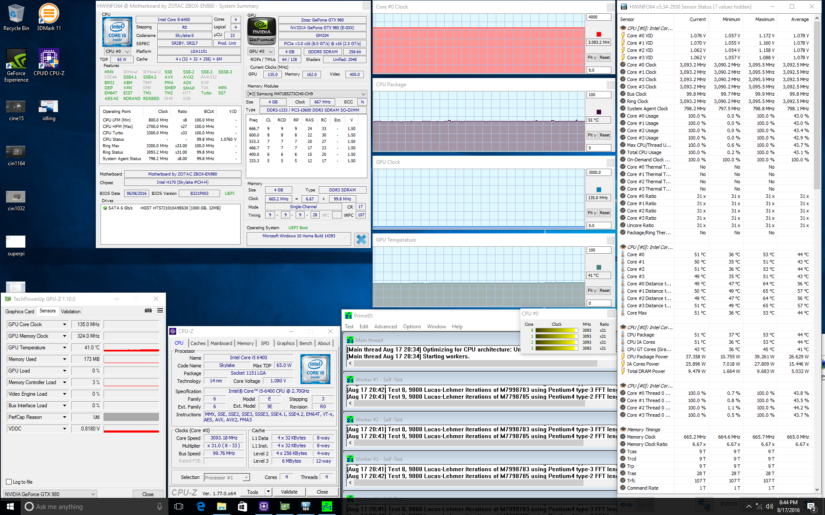Click the GPU-Z screenshot camera icon
Viewport: 825px width, 515px height.
pyautogui.click(x=148, y=310)
